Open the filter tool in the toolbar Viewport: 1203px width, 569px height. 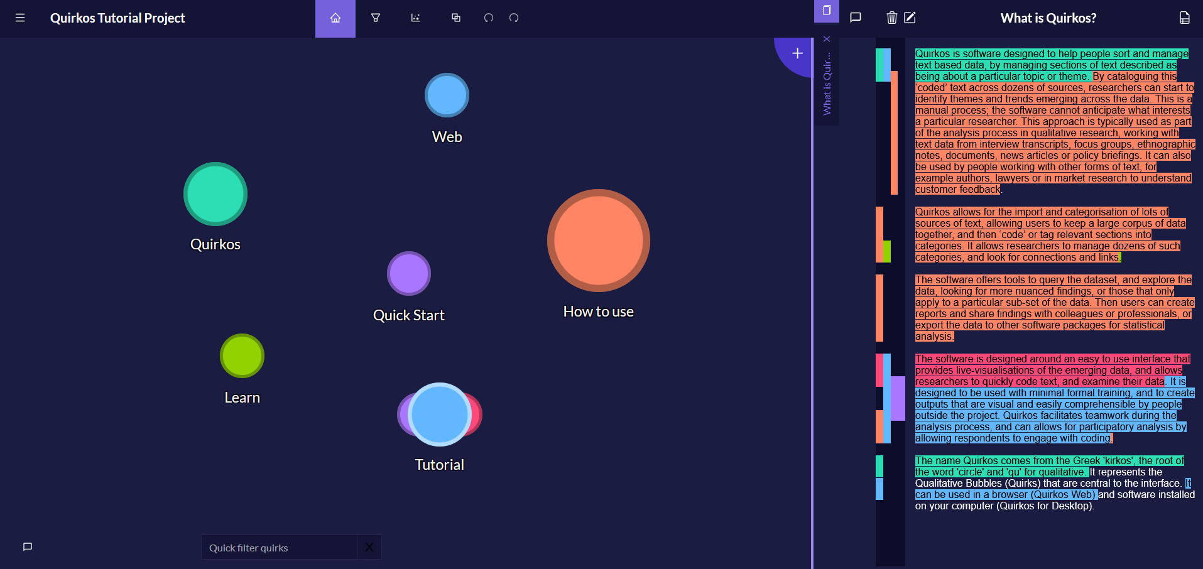pyautogui.click(x=375, y=18)
